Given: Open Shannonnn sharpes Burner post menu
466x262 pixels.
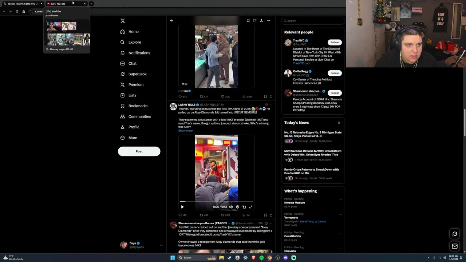Looking at the screenshot, I should [271, 223].
